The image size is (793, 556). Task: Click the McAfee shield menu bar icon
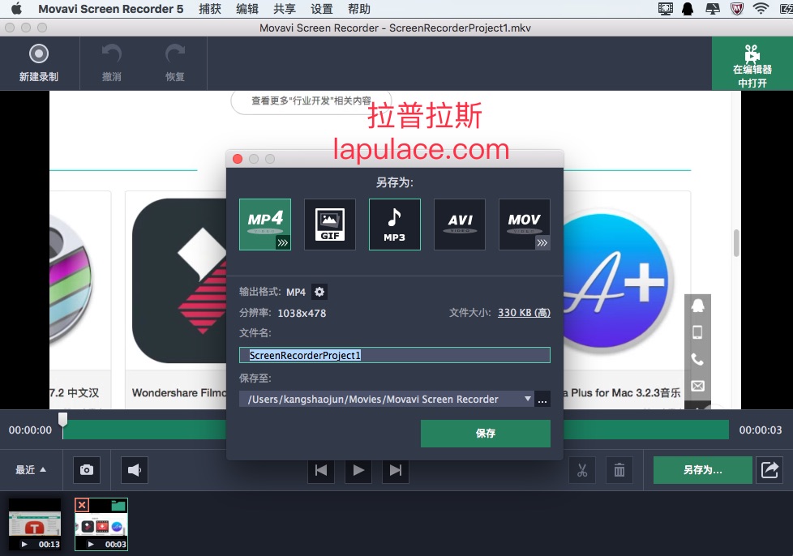(x=737, y=9)
